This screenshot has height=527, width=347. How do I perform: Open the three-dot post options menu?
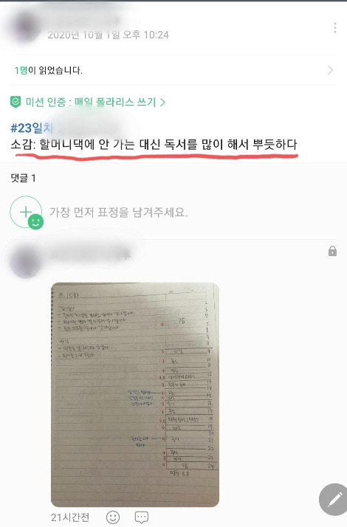pyautogui.click(x=335, y=27)
